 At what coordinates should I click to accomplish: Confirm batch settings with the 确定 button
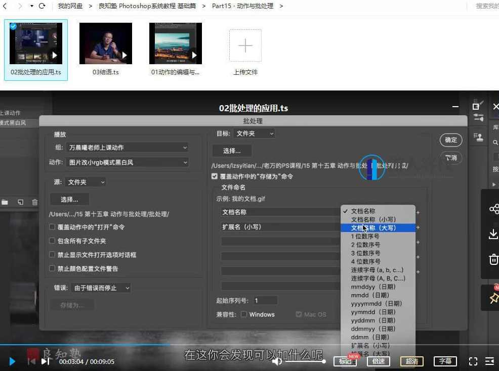tap(450, 140)
